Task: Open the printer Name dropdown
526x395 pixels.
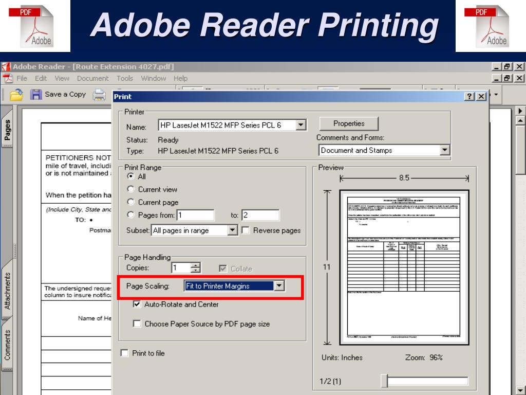Action: coord(301,125)
